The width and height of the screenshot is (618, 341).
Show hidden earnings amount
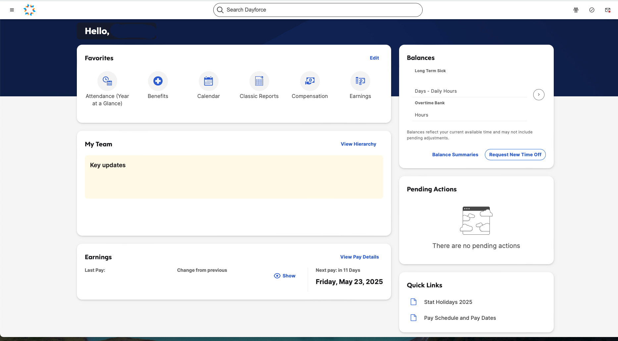[x=285, y=276]
